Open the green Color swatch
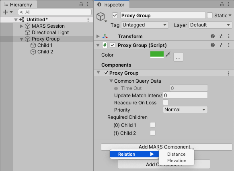Viewport: 234px width, 171px height. coord(157,55)
